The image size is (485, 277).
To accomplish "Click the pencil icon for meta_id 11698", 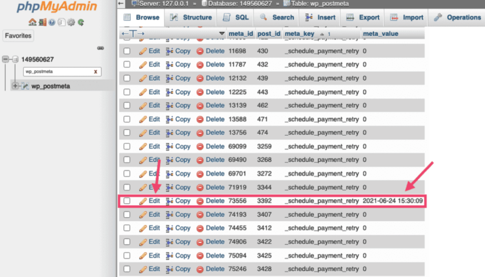I will click(x=143, y=51).
